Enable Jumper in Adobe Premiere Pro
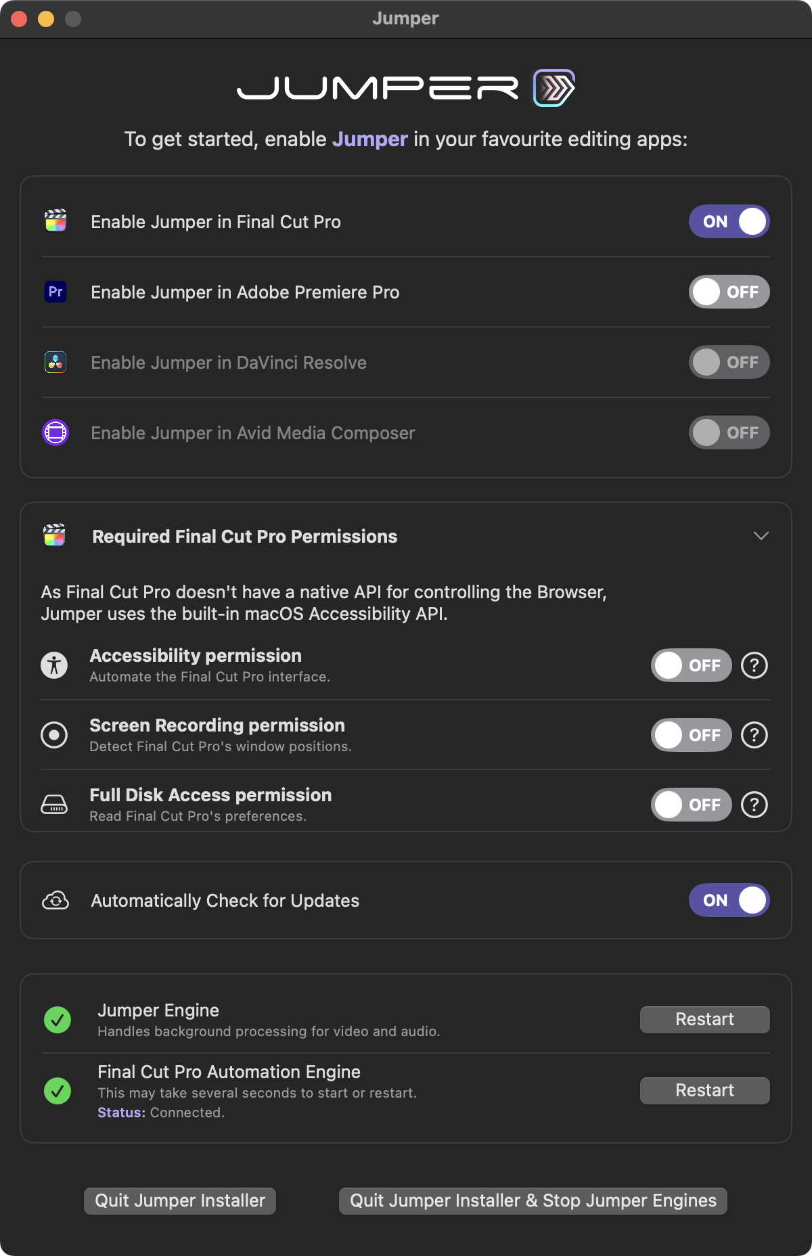 [x=729, y=292]
